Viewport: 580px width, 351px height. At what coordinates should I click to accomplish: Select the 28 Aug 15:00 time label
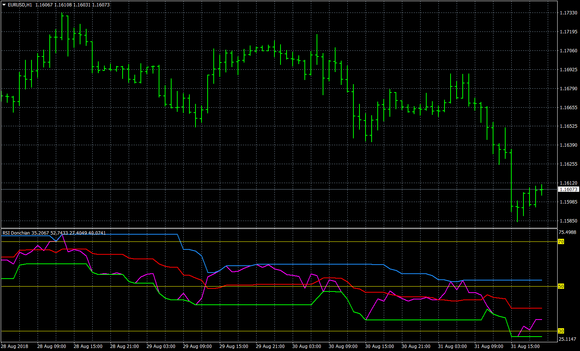point(88,346)
